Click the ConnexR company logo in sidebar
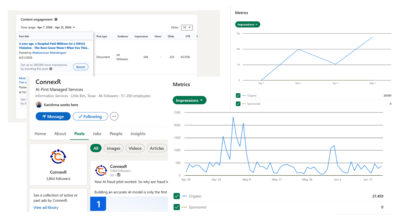The width and height of the screenshot is (410, 220). pos(58,157)
